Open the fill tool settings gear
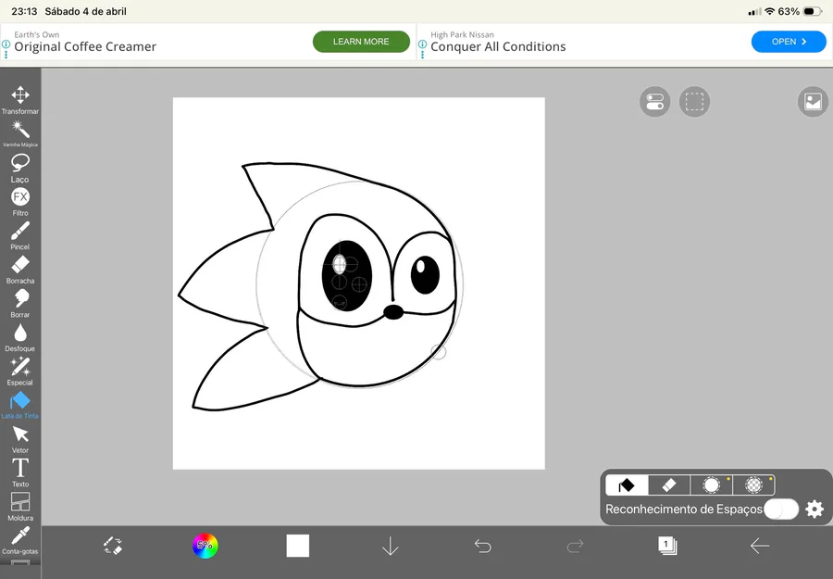 point(814,510)
